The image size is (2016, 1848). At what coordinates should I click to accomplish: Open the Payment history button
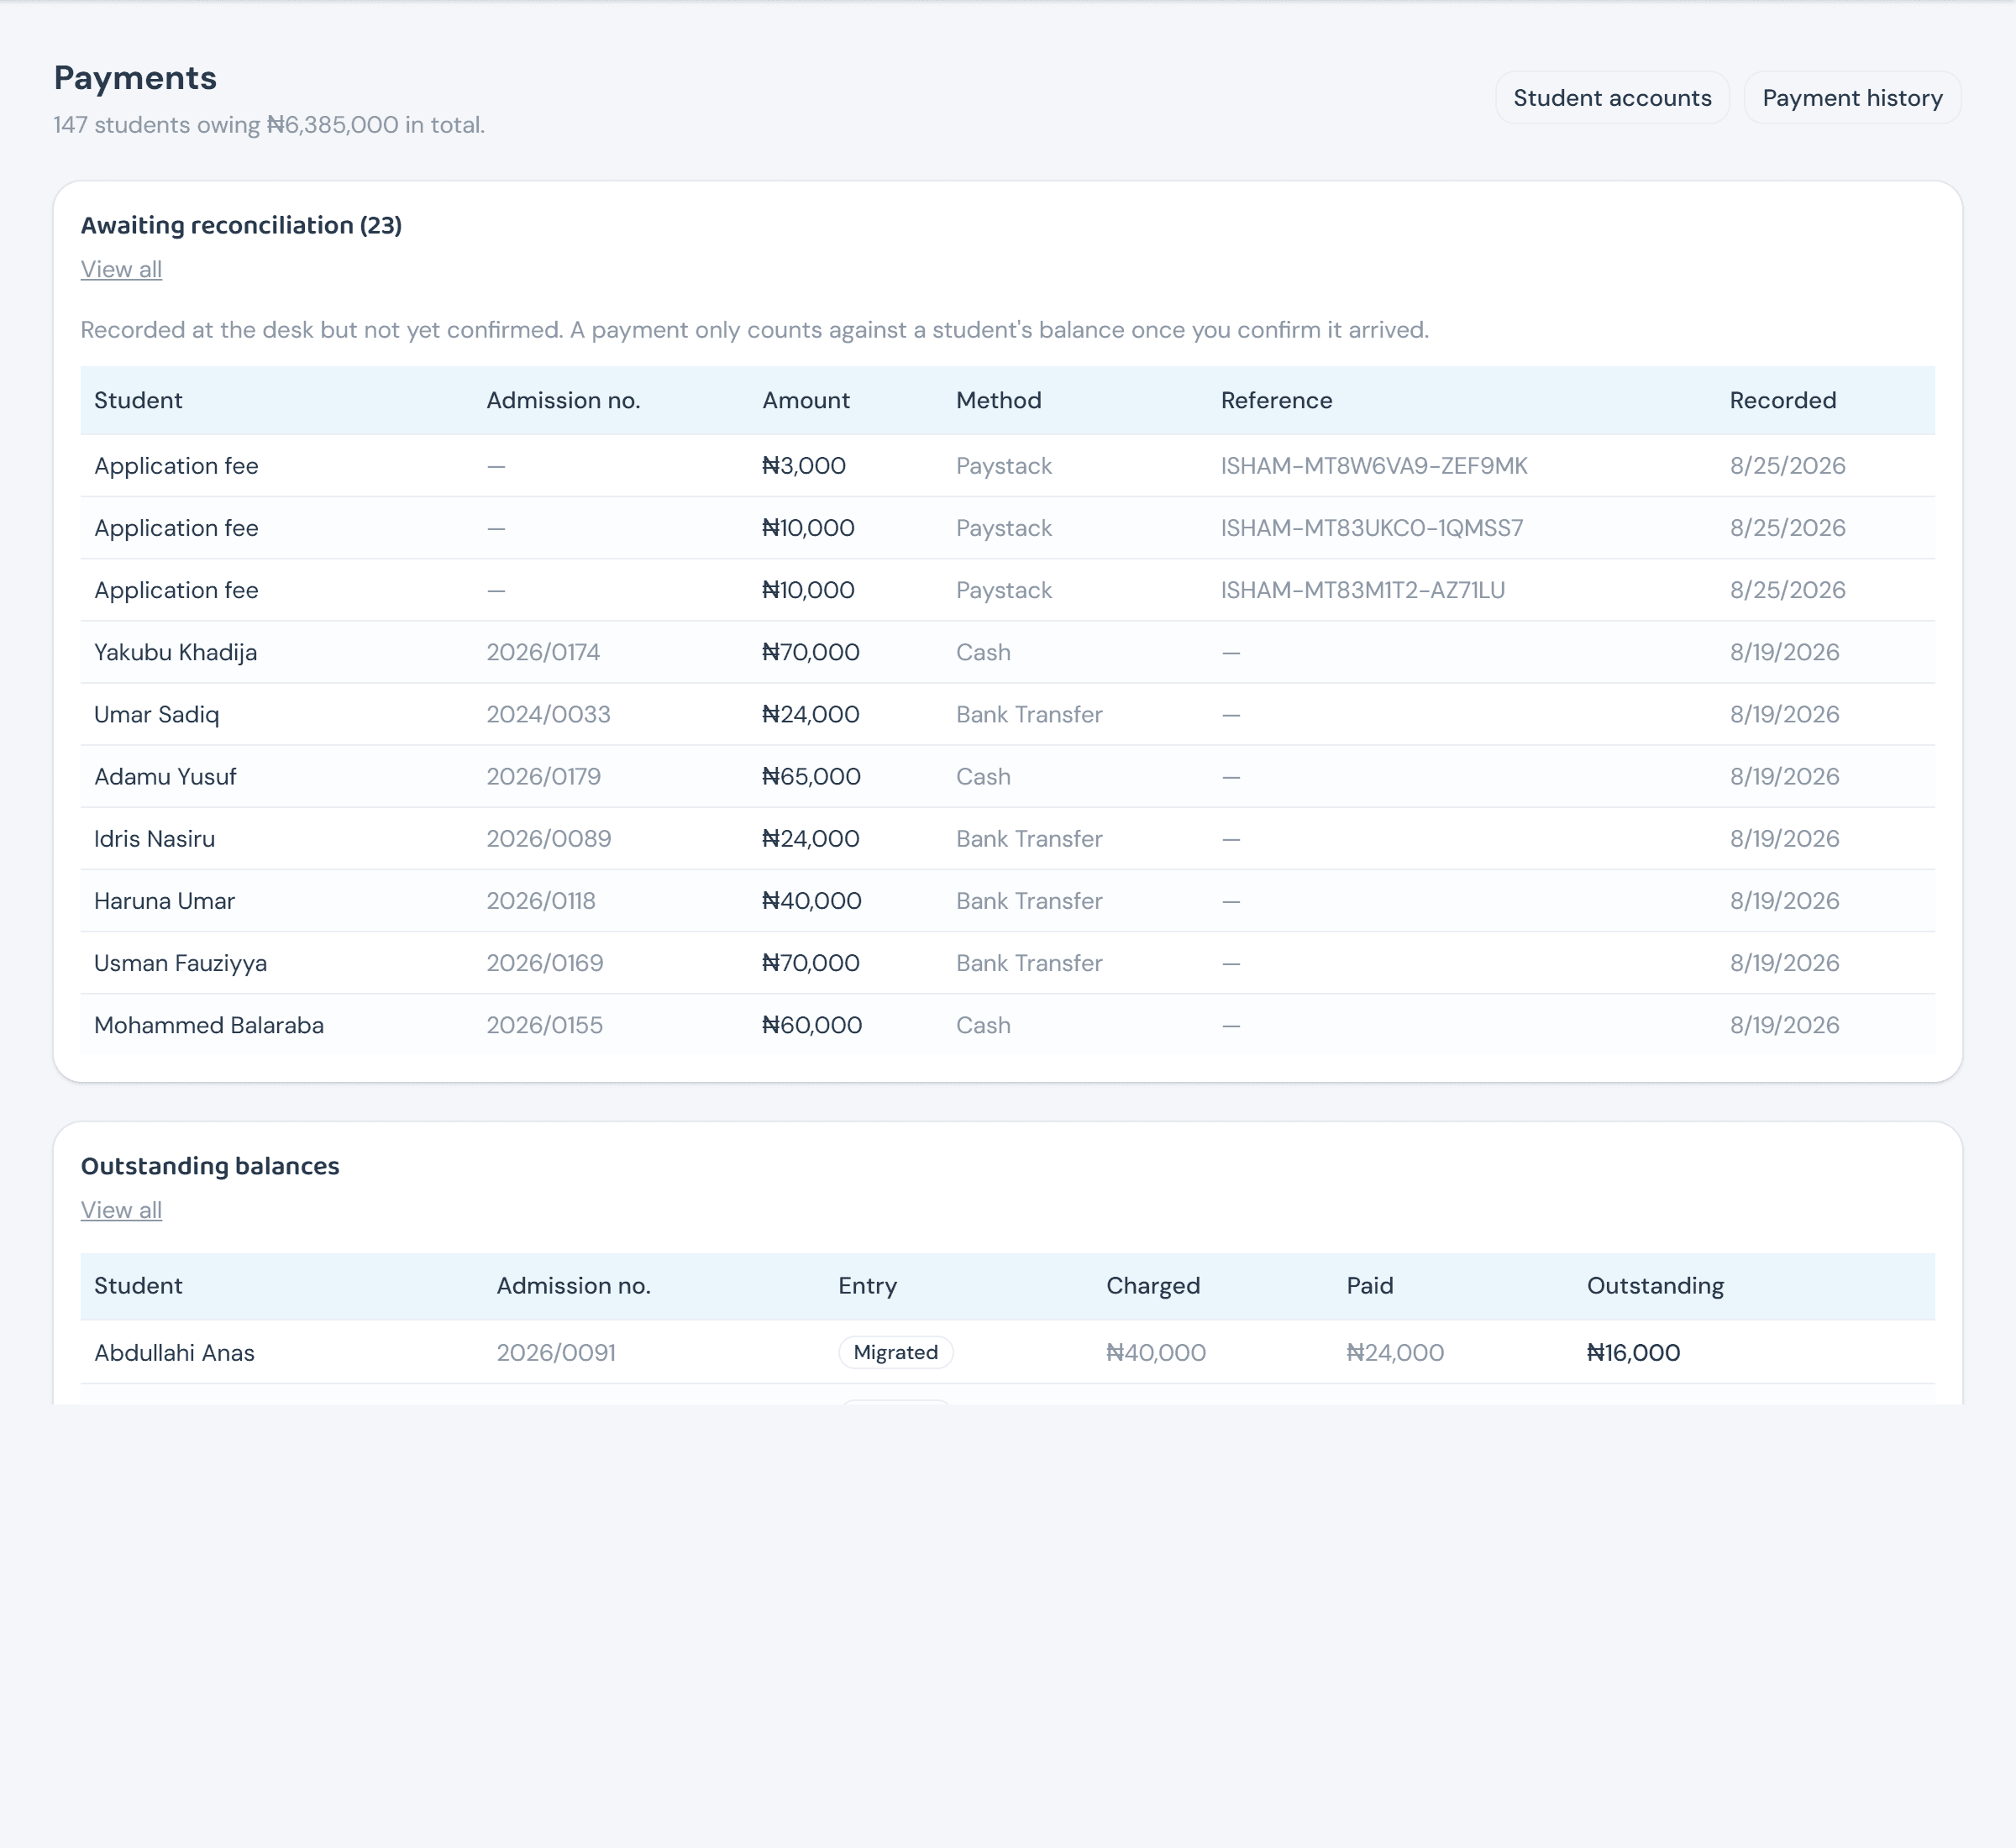click(1852, 98)
